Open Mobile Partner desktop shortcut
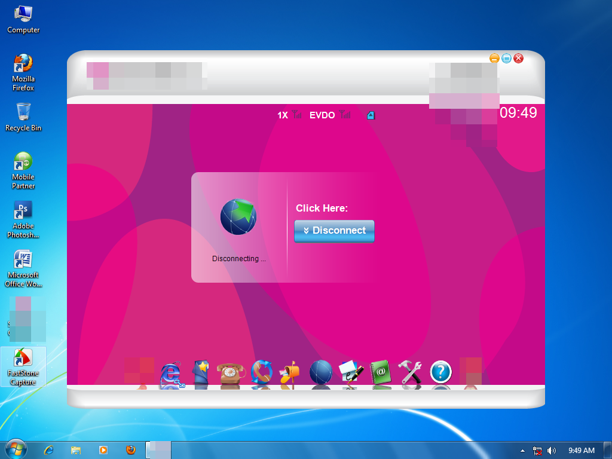 tap(23, 170)
